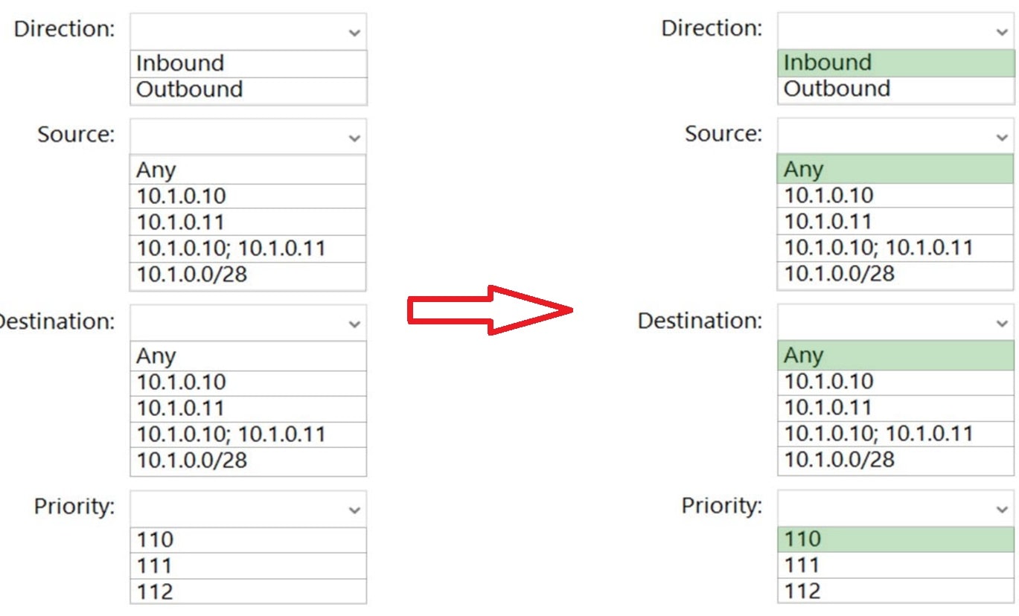Choose Inbound in left Direction list

tap(248, 63)
